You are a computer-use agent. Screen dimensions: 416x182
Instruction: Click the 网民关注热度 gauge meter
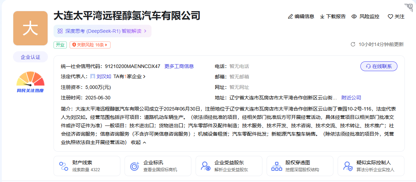click(x=30, y=79)
